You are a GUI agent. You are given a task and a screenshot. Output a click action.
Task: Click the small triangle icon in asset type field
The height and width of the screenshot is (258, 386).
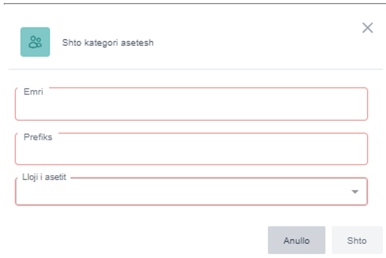pyautogui.click(x=355, y=192)
